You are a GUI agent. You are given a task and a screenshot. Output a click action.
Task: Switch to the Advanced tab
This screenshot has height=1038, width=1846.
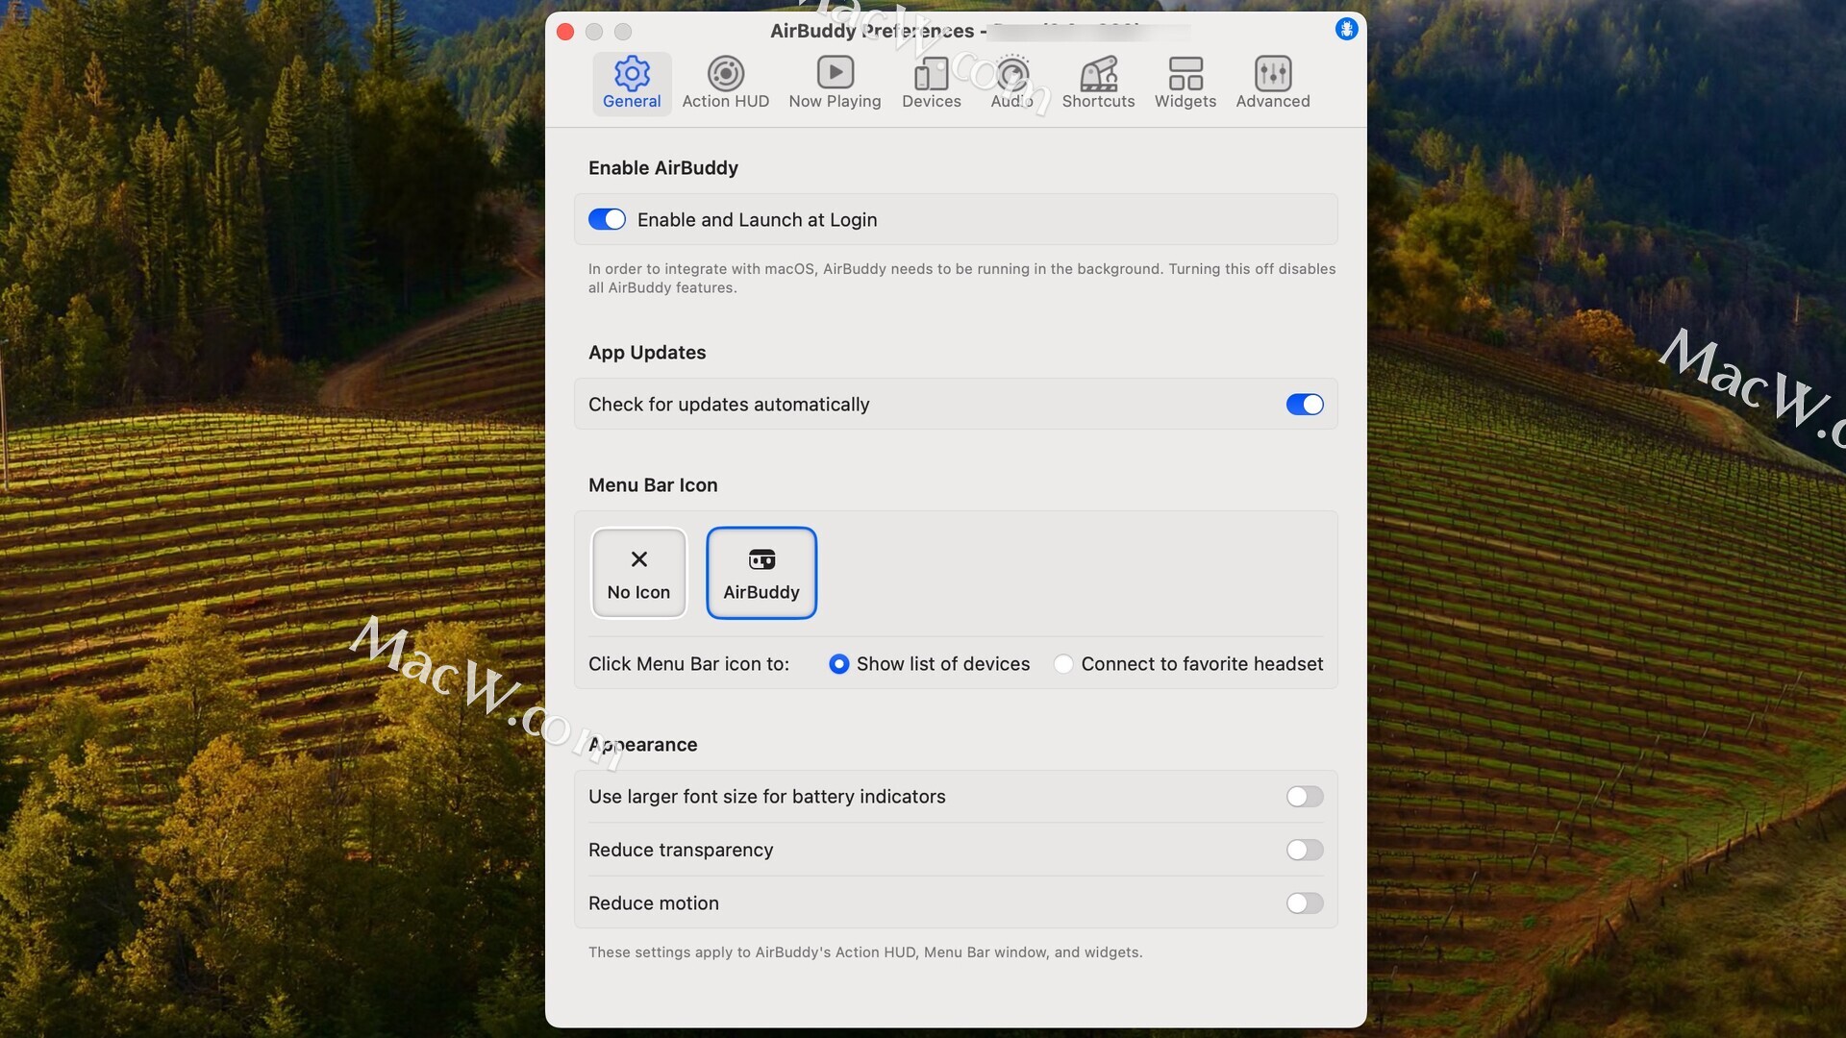[x=1272, y=84]
